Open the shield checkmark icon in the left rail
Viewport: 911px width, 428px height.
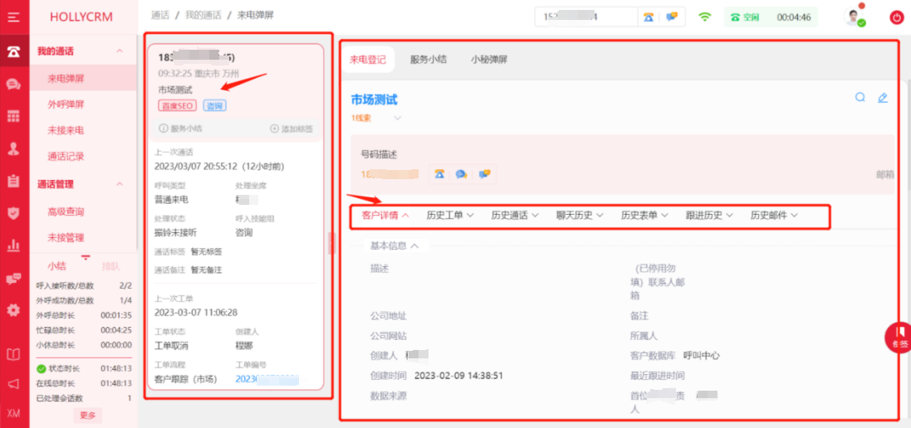click(x=14, y=213)
